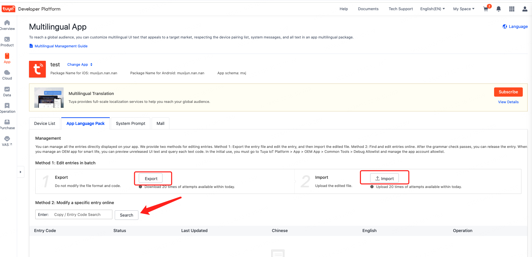Open English(EN) language dropdown
Screen dimensions: 532x257
click(x=432, y=9)
